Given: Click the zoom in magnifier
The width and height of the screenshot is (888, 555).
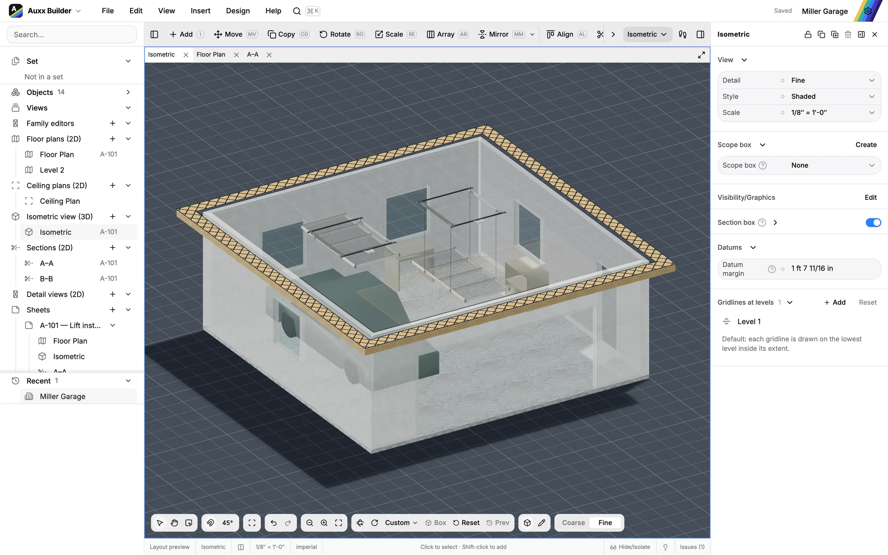Looking at the screenshot, I should 324,523.
